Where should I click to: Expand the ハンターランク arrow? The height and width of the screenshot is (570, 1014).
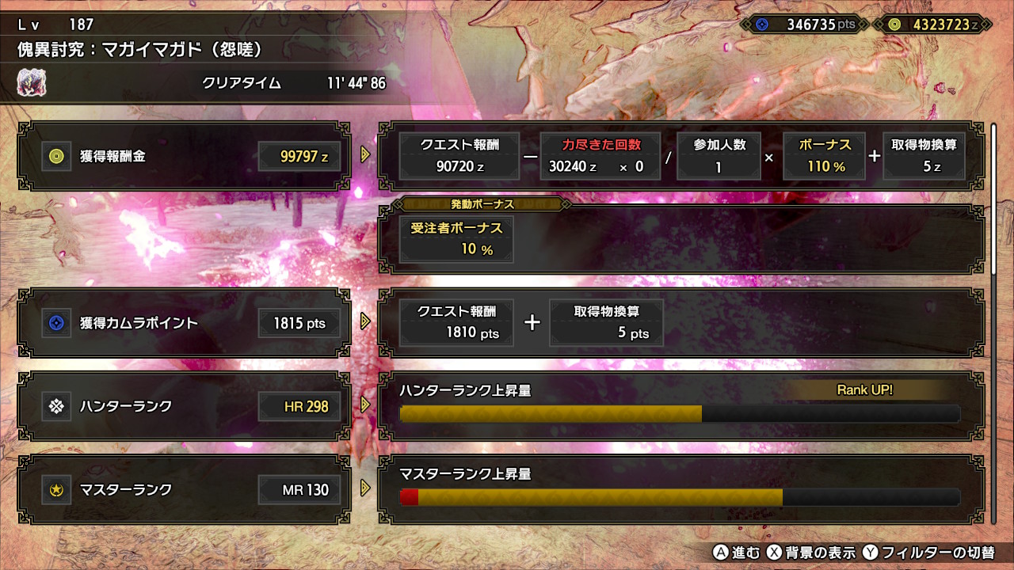[365, 405]
